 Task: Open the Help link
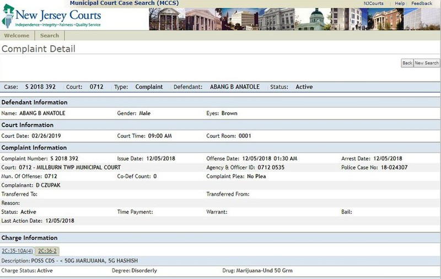click(399, 3)
